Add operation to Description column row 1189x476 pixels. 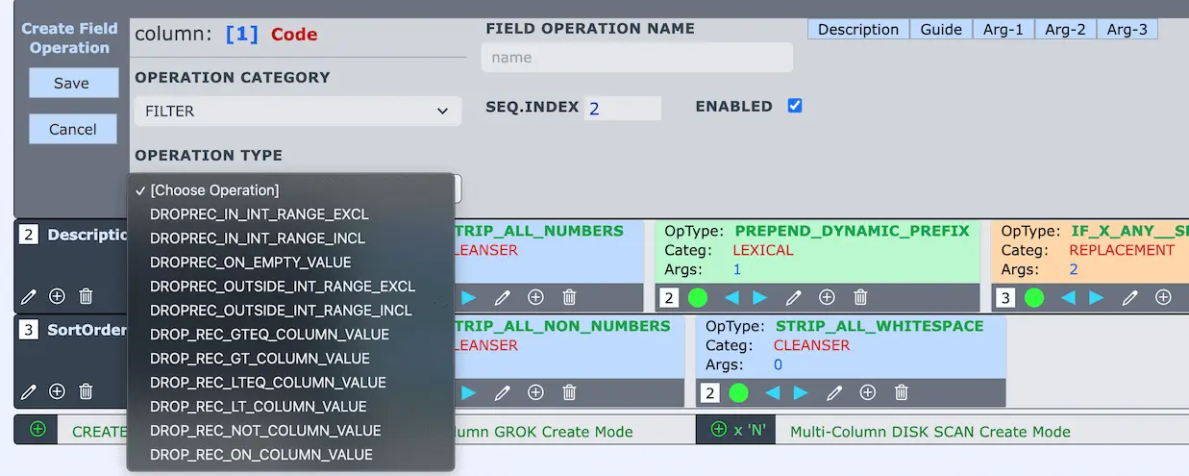click(57, 297)
